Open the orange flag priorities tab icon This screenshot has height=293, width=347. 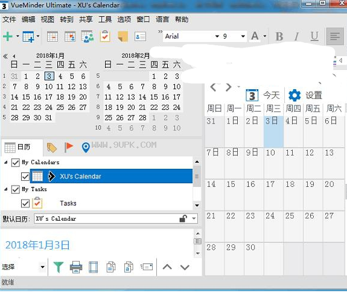click(x=69, y=147)
